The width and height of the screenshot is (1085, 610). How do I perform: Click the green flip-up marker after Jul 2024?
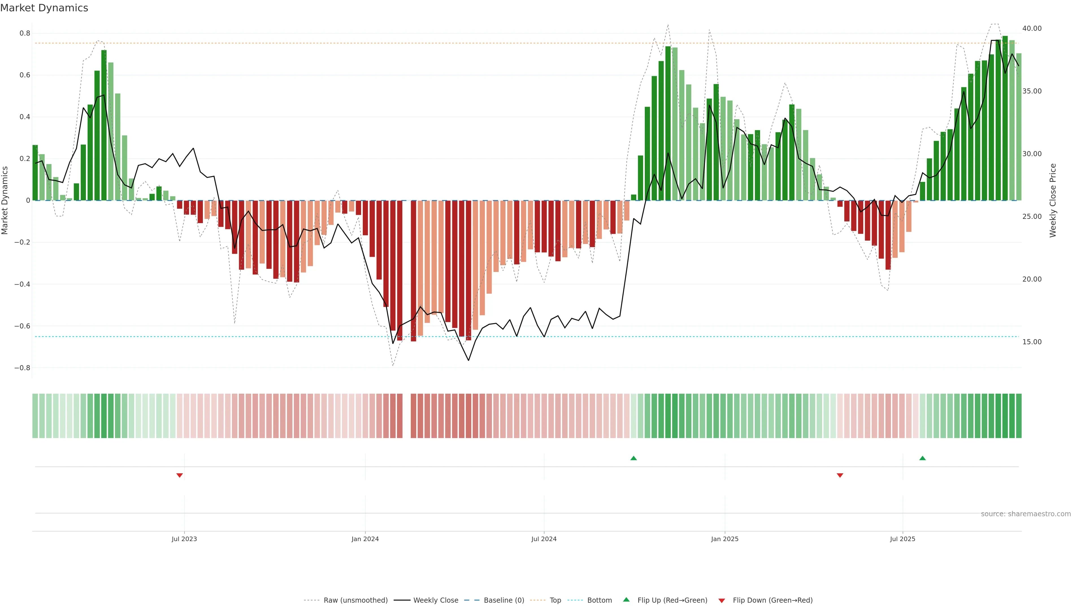coord(633,458)
